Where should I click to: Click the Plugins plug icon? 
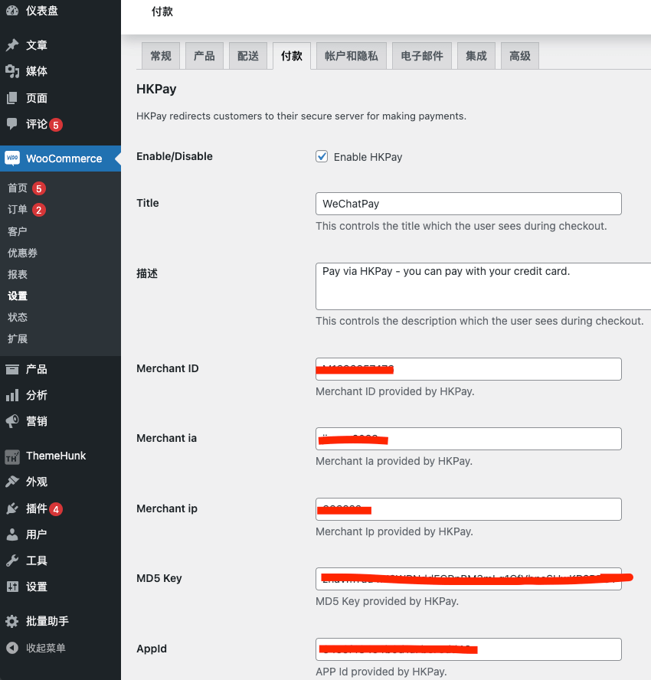click(12, 508)
